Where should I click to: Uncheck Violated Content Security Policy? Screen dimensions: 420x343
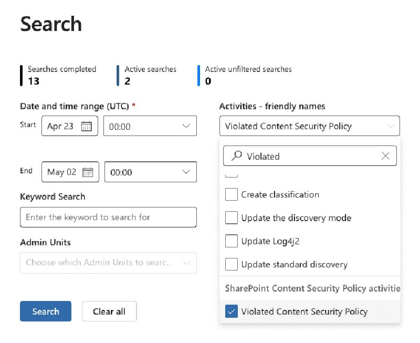tap(232, 311)
